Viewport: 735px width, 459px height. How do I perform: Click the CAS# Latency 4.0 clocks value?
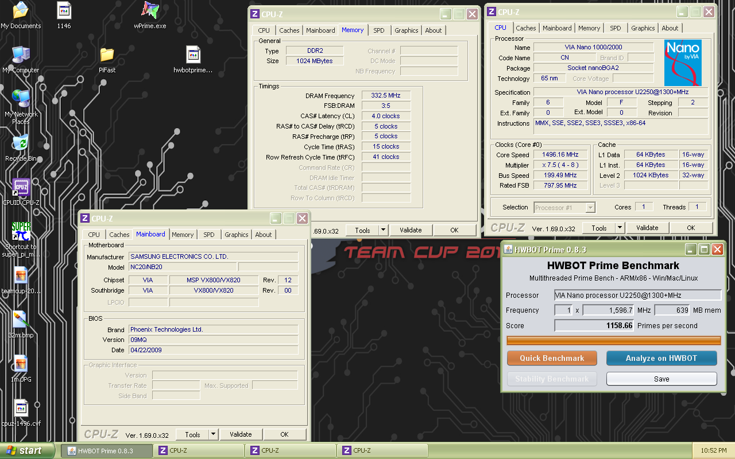coord(386,116)
